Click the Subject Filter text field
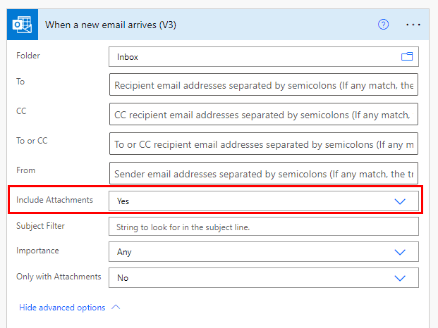The image size is (438, 328). (x=264, y=227)
